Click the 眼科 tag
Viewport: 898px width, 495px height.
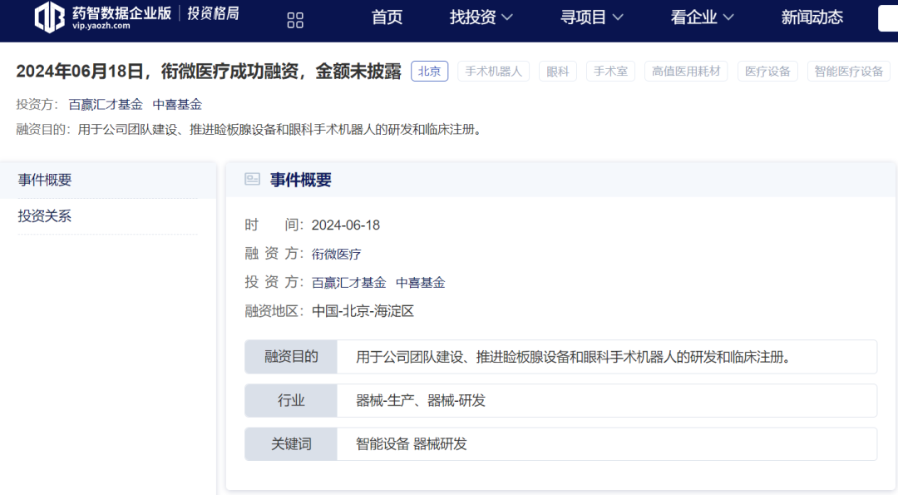557,72
